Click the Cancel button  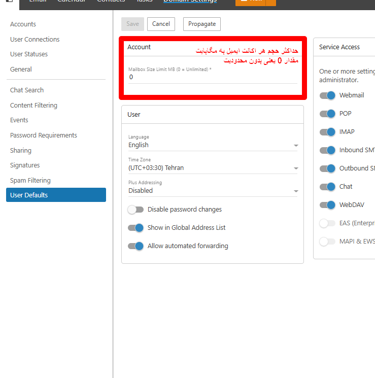point(161,24)
